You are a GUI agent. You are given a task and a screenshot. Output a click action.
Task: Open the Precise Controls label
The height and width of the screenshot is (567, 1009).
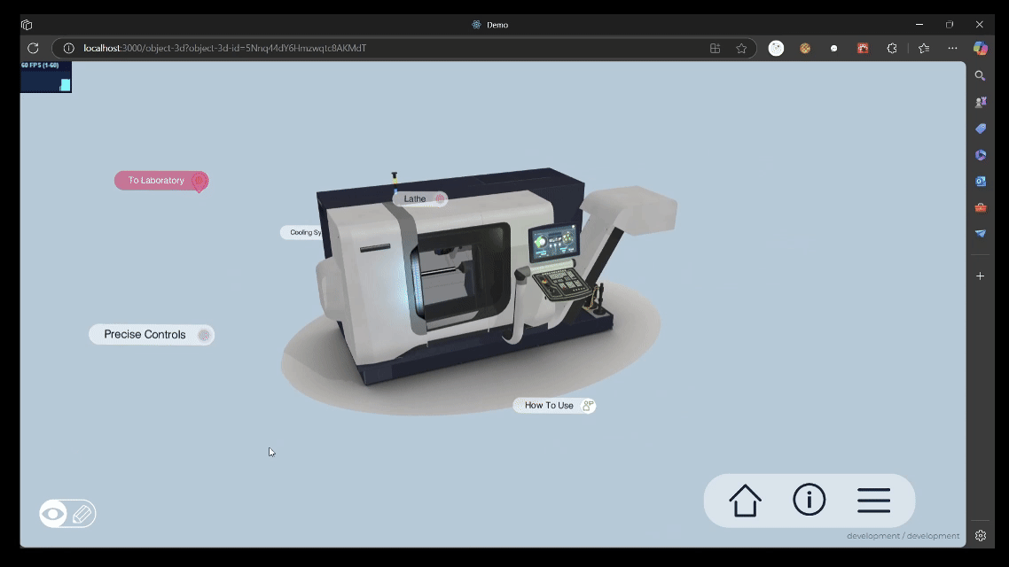[152, 335]
